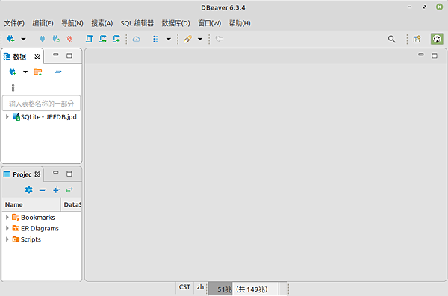Click the expand all plus icon in Projects panel
Image resolution: width=448 pixels, height=296 pixels.
56,190
